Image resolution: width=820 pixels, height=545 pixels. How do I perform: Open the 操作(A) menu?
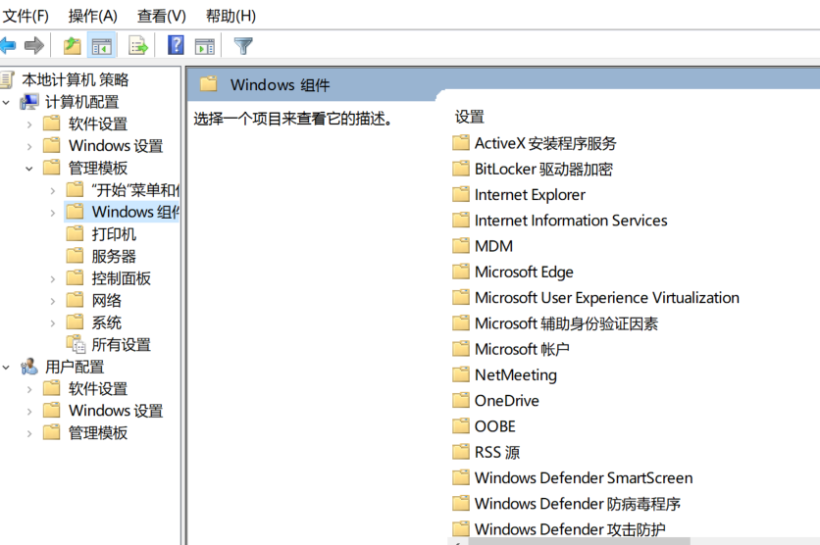tap(92, 16)
